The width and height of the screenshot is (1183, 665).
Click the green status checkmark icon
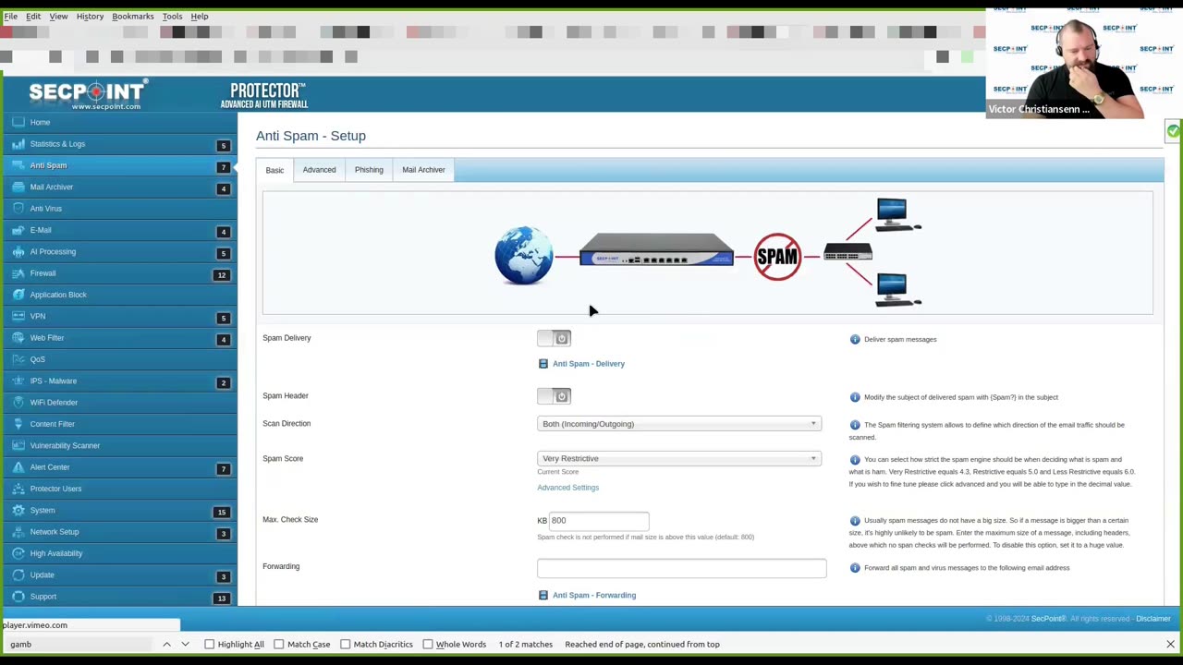pos(1173,132)
